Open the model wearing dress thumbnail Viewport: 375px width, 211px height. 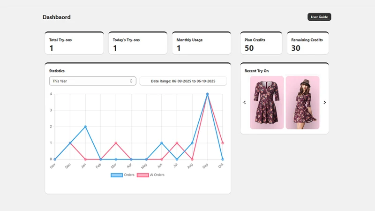pos(302,103)
